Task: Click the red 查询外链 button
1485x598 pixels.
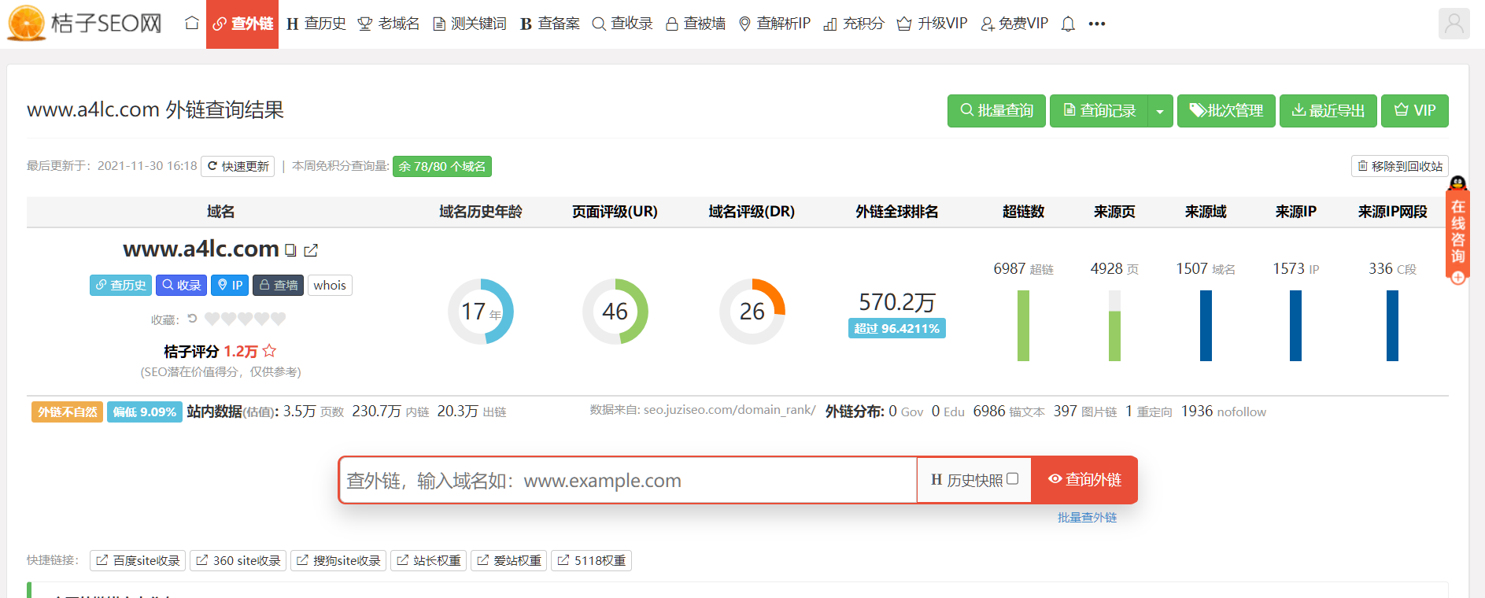Action: (x=1084, y=480)
